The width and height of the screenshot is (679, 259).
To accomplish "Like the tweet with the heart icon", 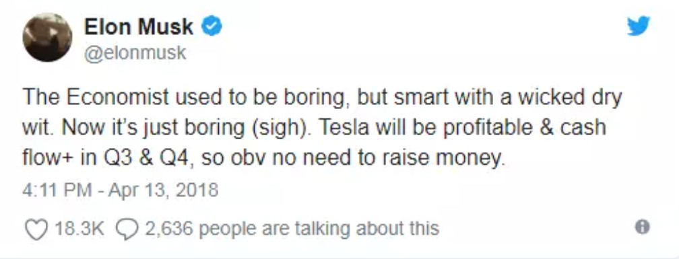I will [36, 229].
